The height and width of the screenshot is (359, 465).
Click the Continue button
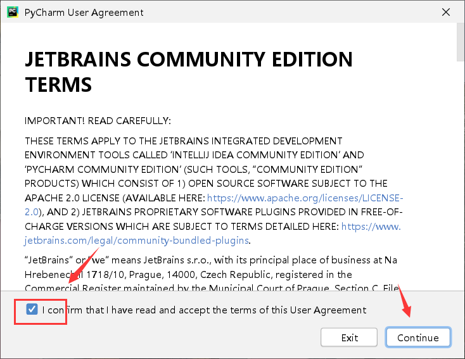pos(418,337)
